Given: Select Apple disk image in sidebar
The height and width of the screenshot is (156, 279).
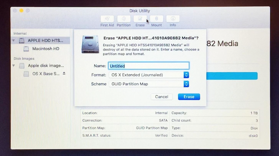Looking at the screenshot, I should (x=46, y=65).
